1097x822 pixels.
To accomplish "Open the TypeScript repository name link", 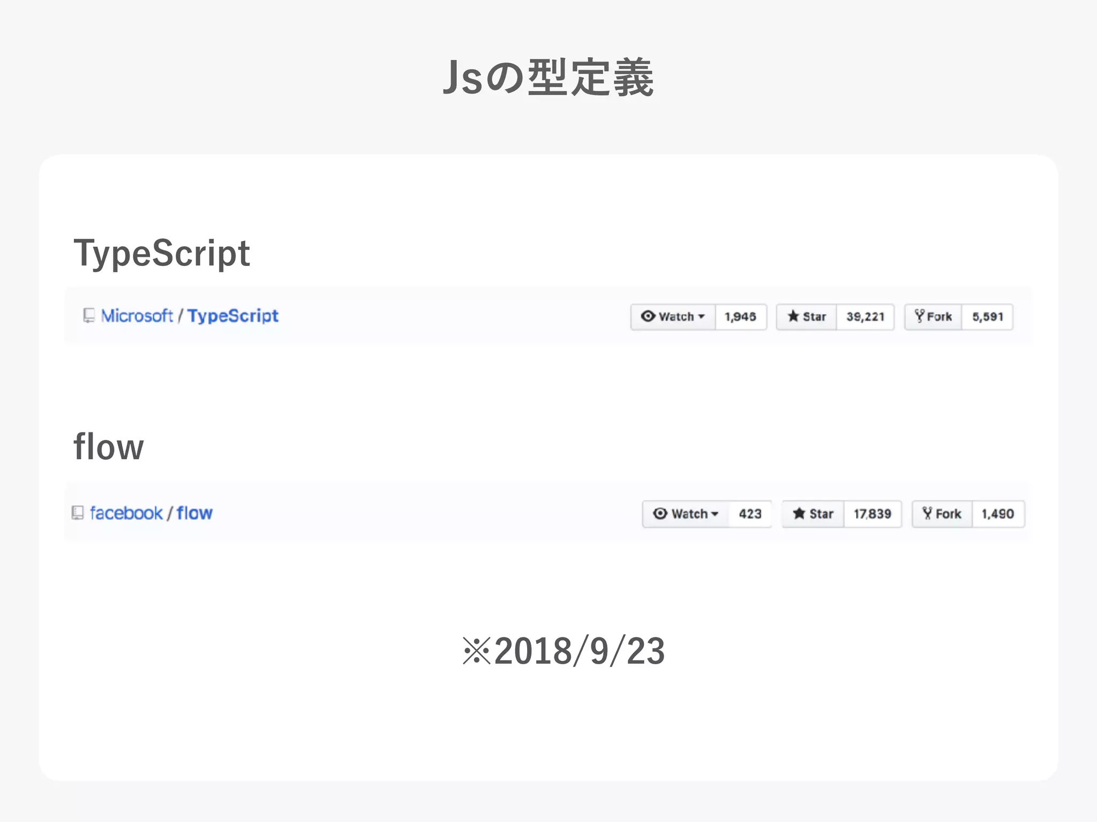I will (232, 316).
